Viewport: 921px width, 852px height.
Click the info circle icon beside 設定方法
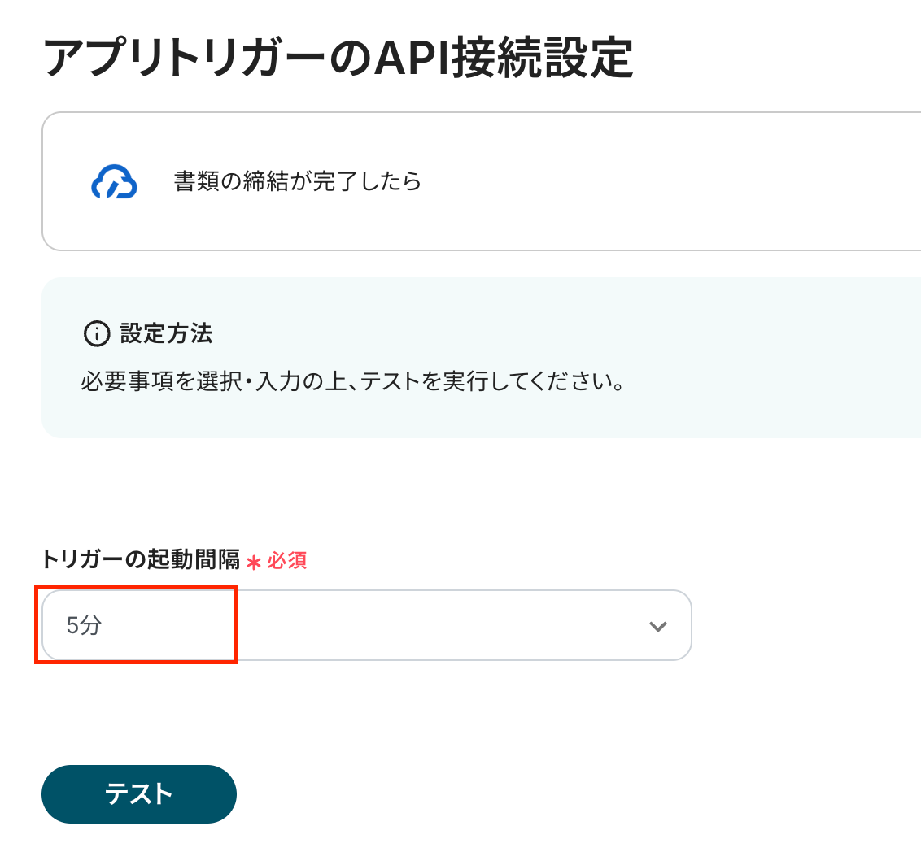[x=96, y=333]
